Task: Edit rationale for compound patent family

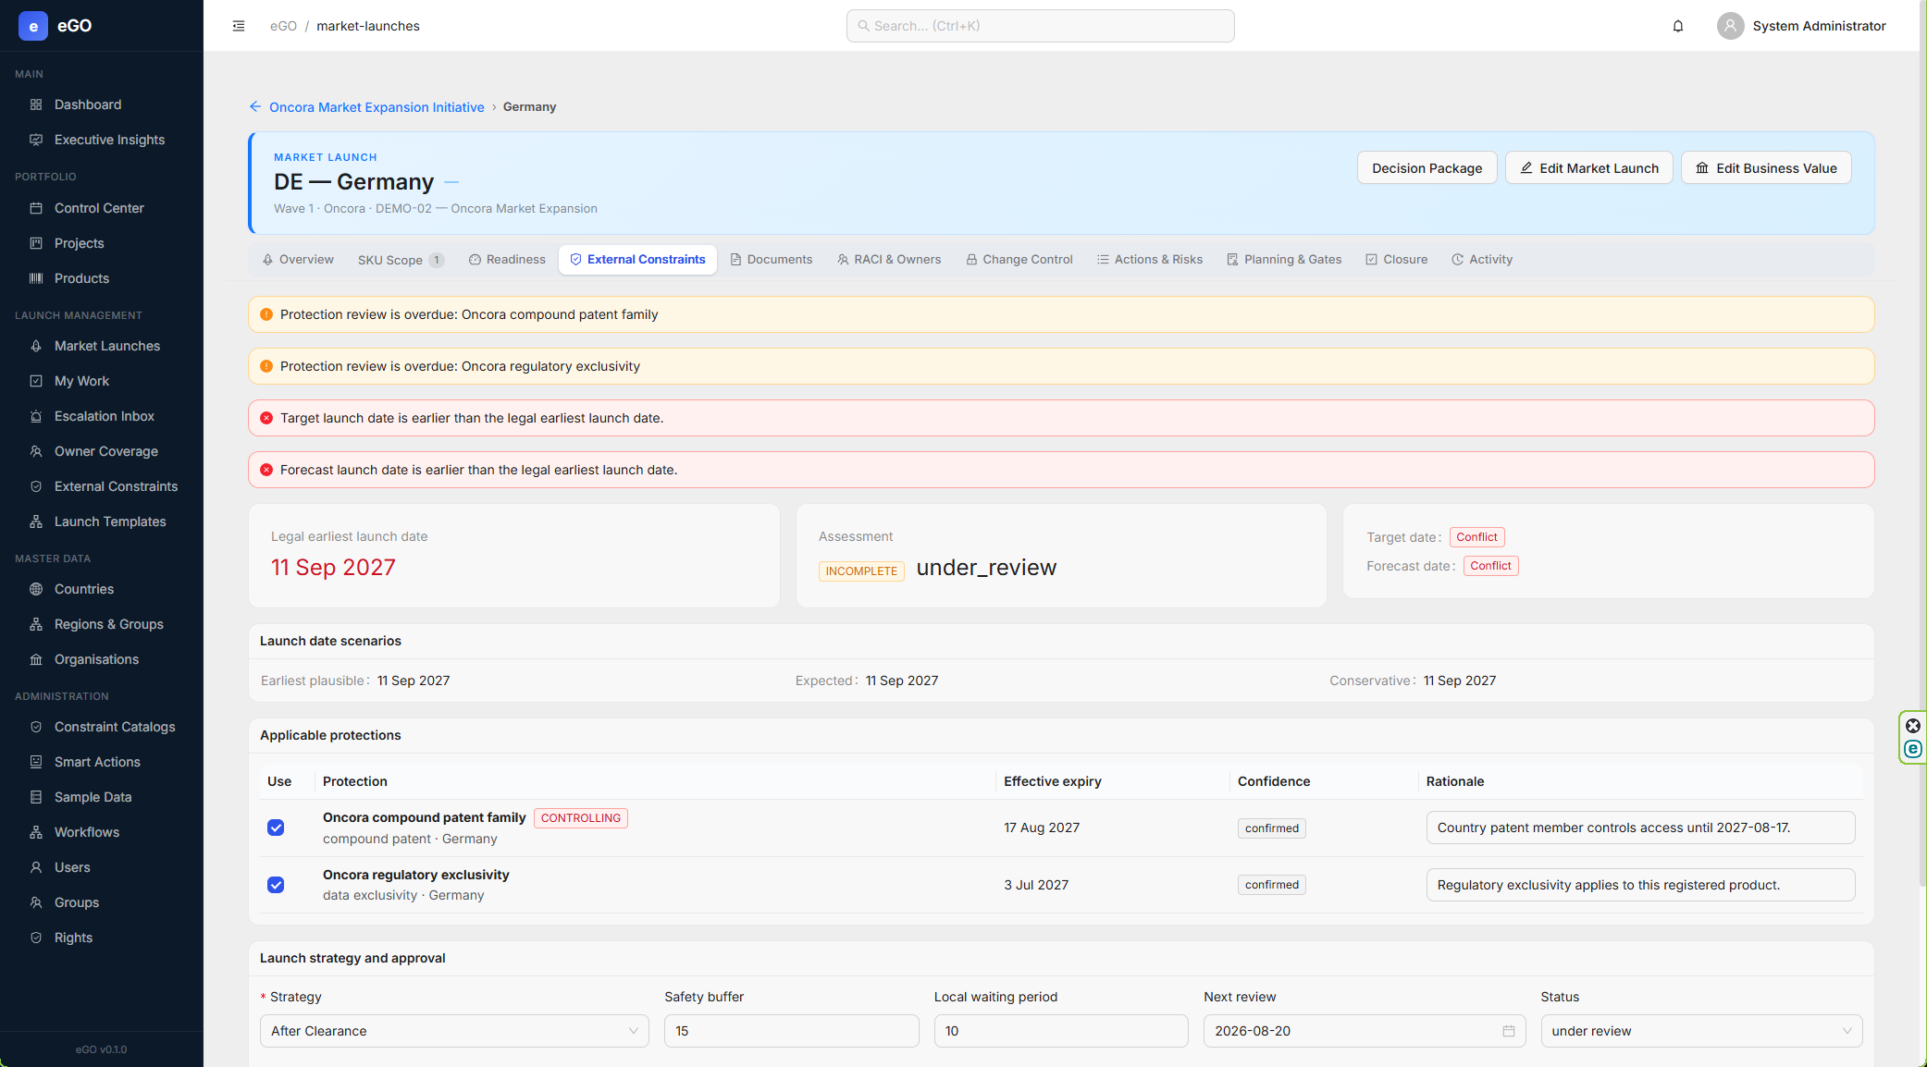Action: 1640,828
